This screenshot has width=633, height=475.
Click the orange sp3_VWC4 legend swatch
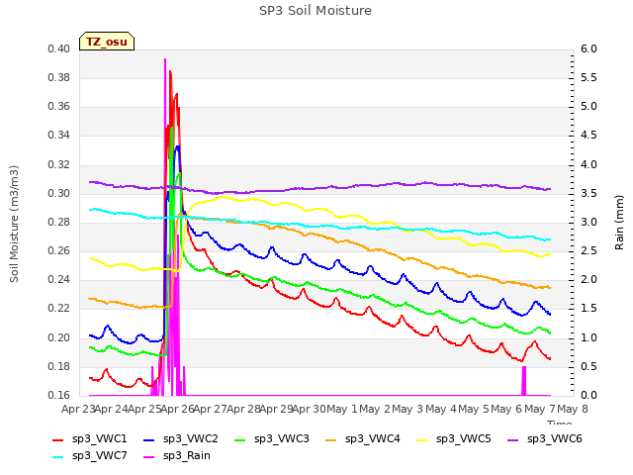point(331,440)
